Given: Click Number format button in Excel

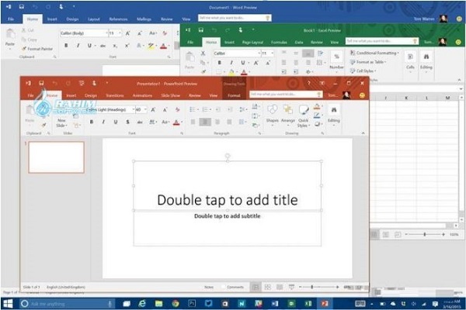Looking at the screenshot, I should coord(336,61).
